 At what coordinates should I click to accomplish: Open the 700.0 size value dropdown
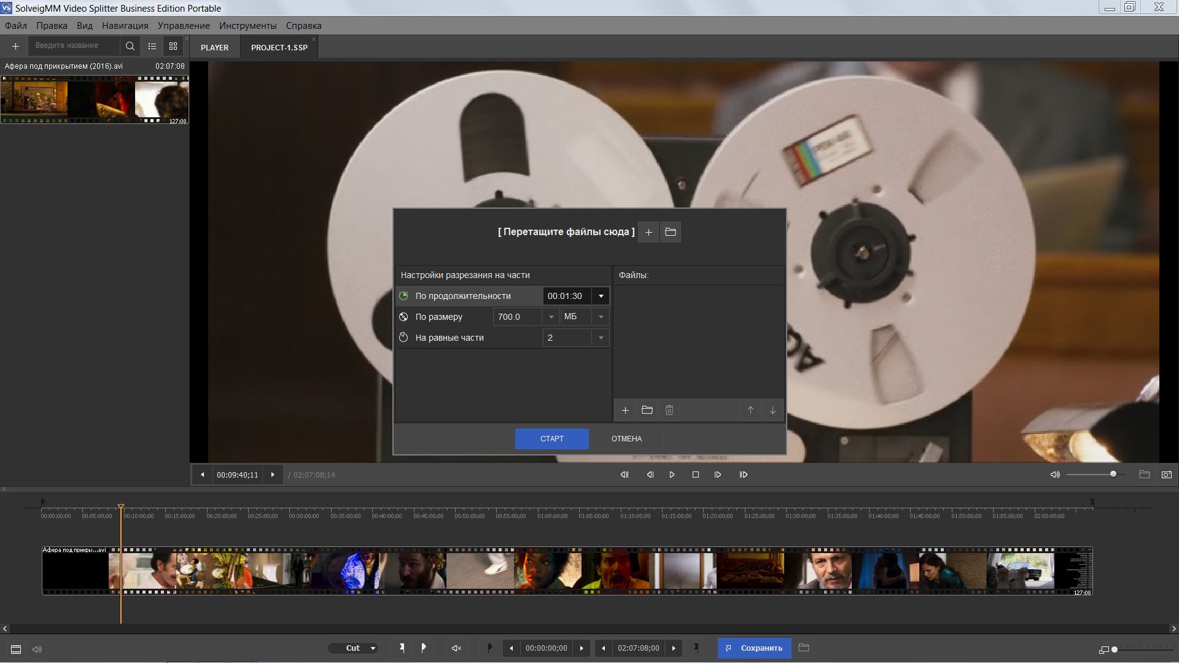click(x=551, y=317)
